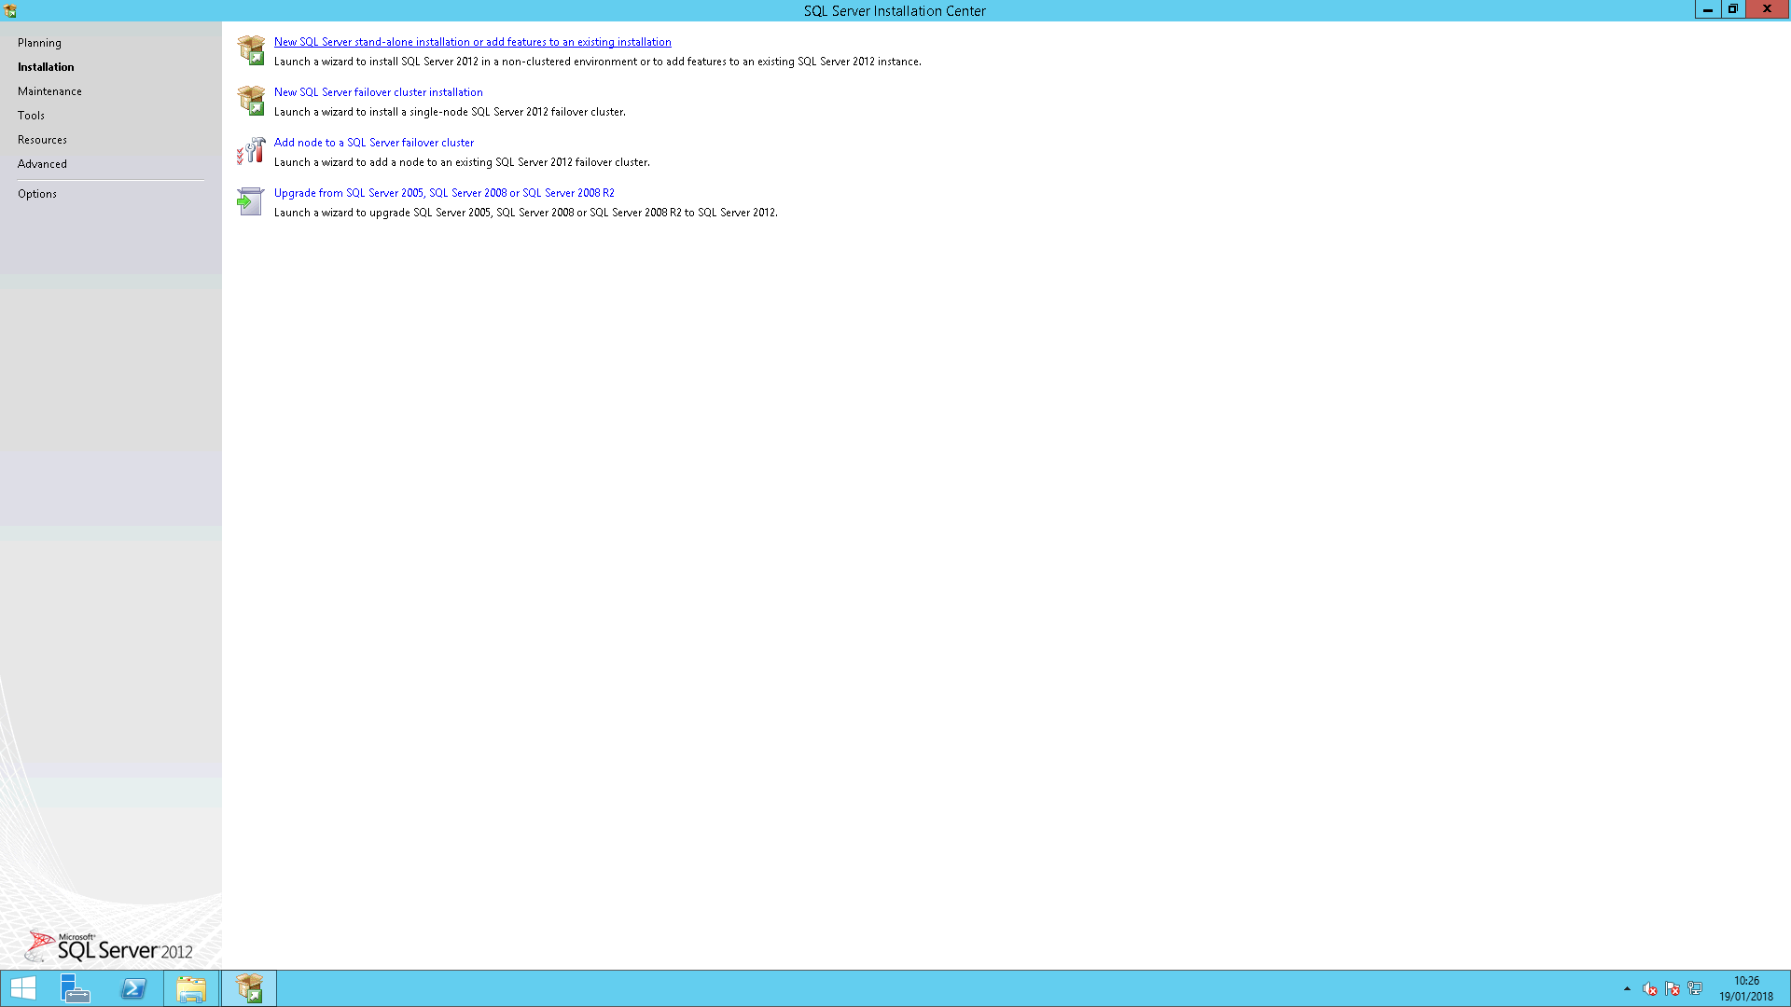Open the Planning section in sidebar
Screen dimensions: 1791x1007
(39, 43)
